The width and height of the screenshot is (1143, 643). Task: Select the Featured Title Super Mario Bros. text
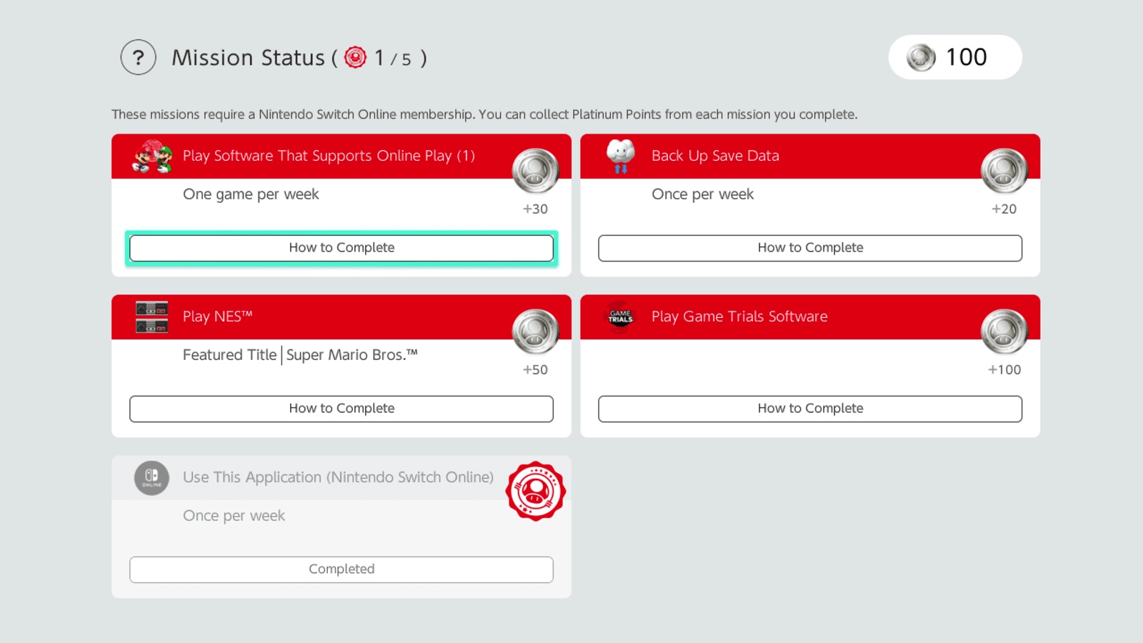[x=300, y=355]
